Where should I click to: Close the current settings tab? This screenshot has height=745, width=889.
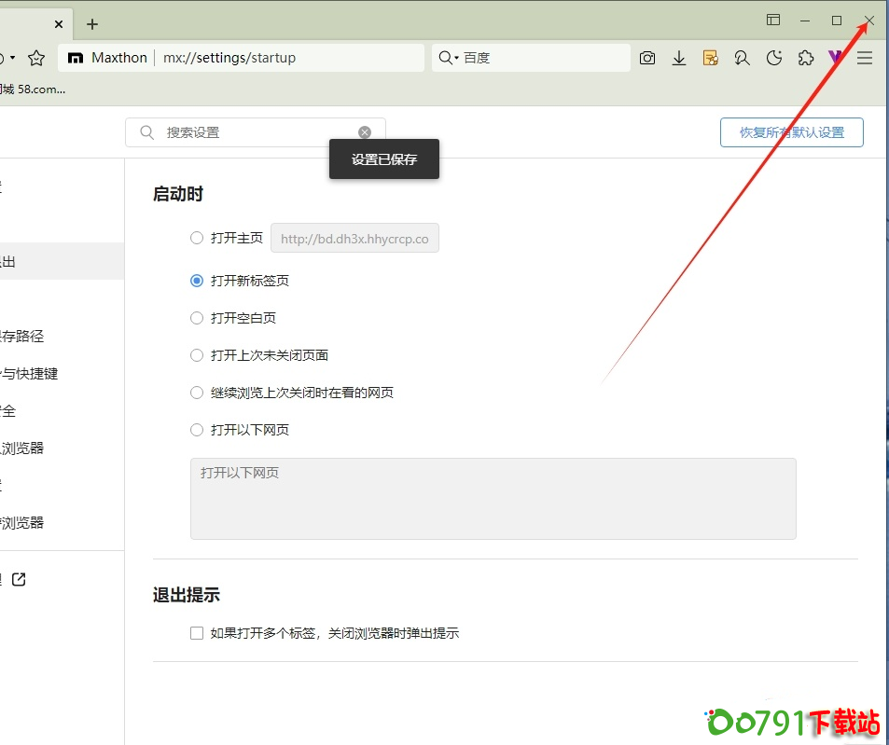click(60, 24)
